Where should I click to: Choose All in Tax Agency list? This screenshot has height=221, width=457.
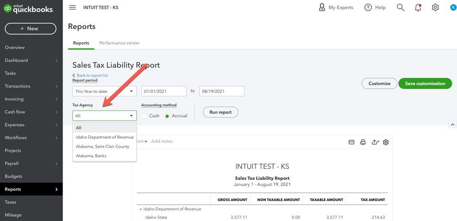pos(104,128)
